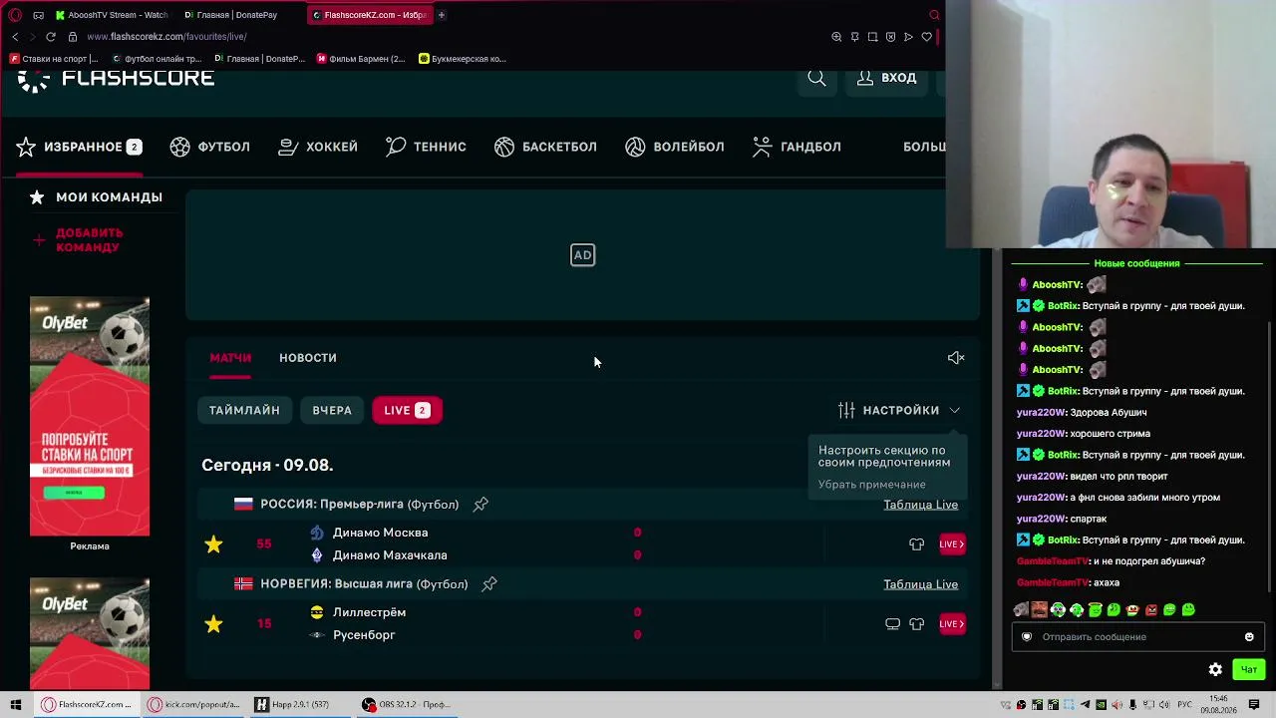Go to the ТЕННИС sport section
The width and height of the screenshot is (1276, 718).
pos(426,147)
